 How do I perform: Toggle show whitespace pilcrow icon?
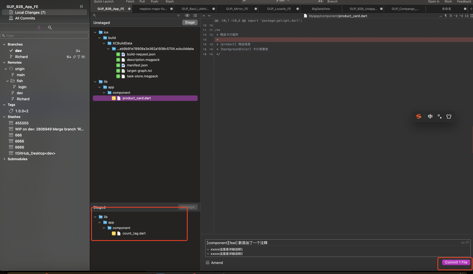(445, 16)
